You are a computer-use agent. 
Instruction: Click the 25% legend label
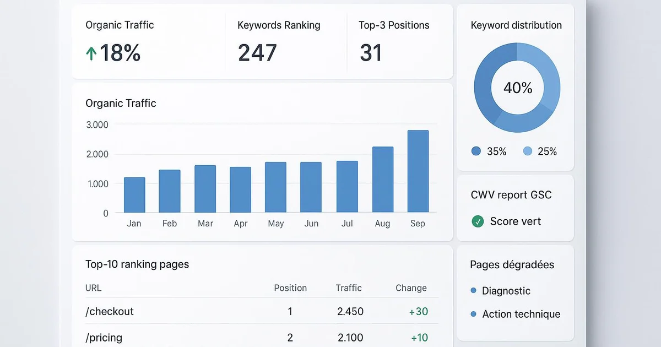[547, 151]
